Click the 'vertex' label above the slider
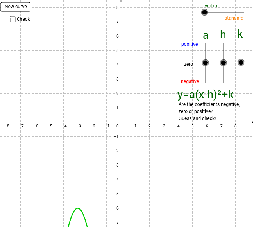The height and width of the screenshot is (228, 254). [211, 6]
